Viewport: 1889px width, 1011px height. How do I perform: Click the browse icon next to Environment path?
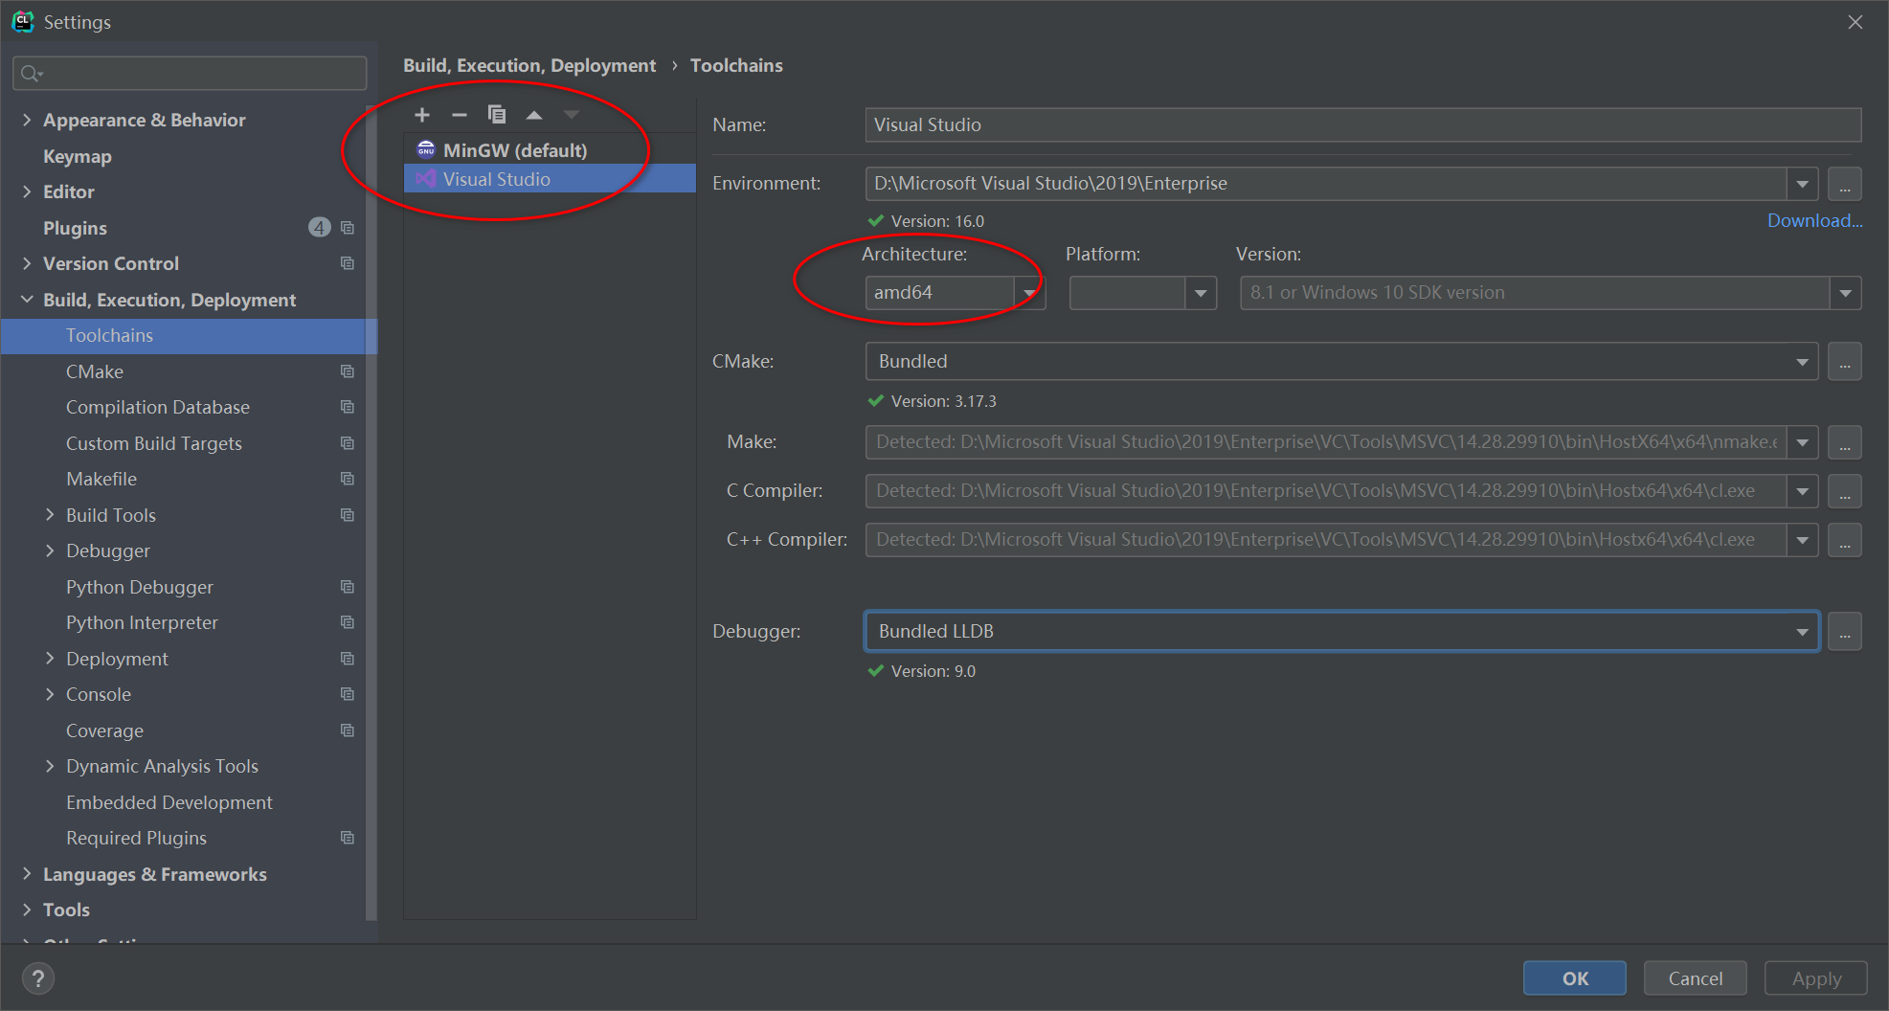click(1844, 183)
